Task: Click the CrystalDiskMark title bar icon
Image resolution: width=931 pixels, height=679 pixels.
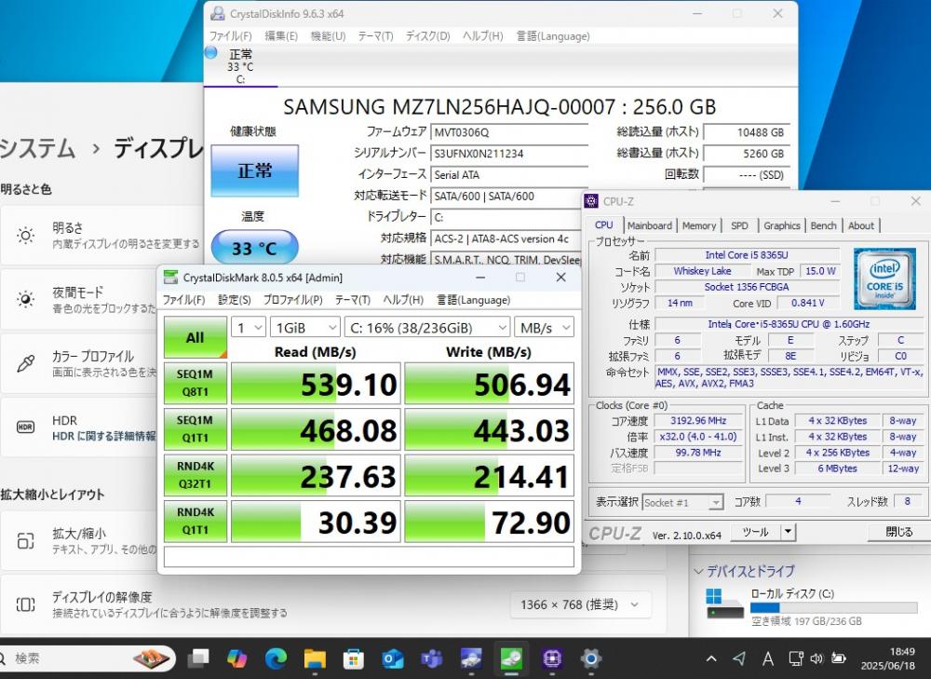Action: (171, 277)
